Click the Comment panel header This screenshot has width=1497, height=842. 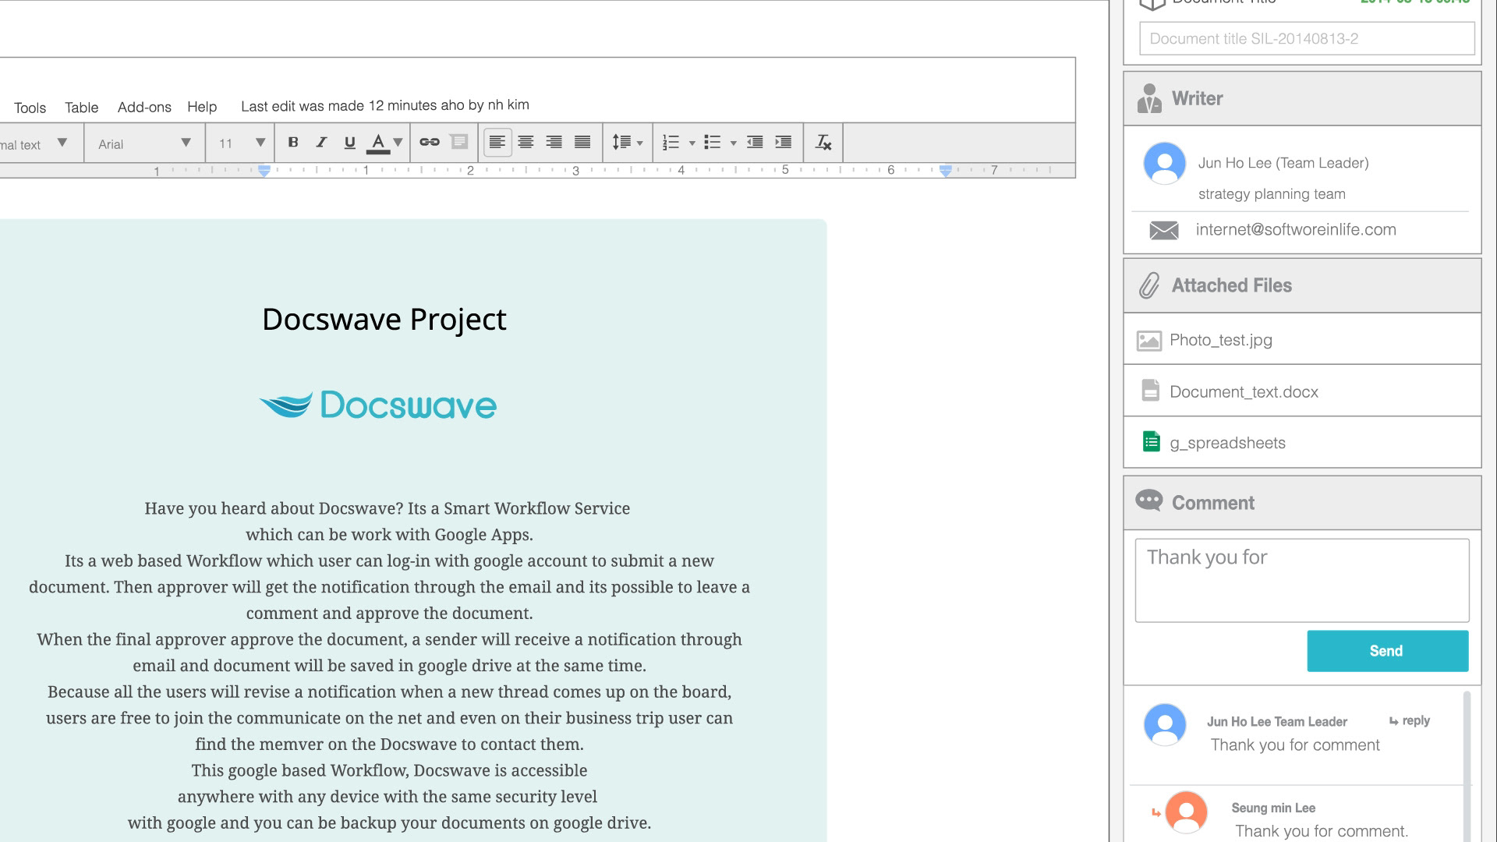click(1302, 503)
